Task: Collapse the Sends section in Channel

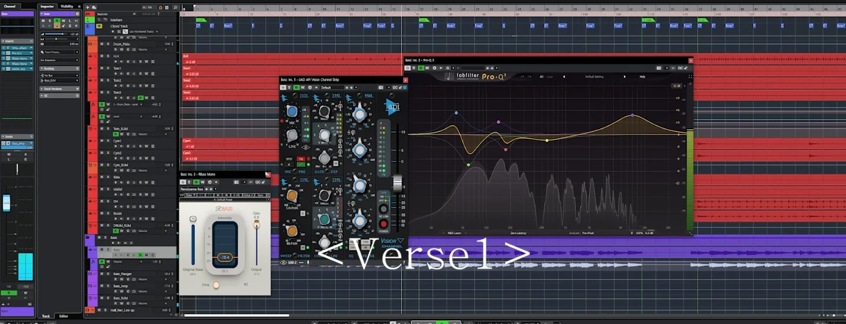Action: click(x=18, y=136)
